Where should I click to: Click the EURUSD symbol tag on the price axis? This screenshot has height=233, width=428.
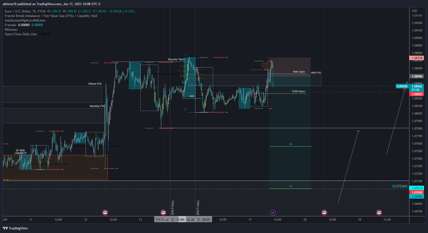pyautogui.click(x=402, y=86)
